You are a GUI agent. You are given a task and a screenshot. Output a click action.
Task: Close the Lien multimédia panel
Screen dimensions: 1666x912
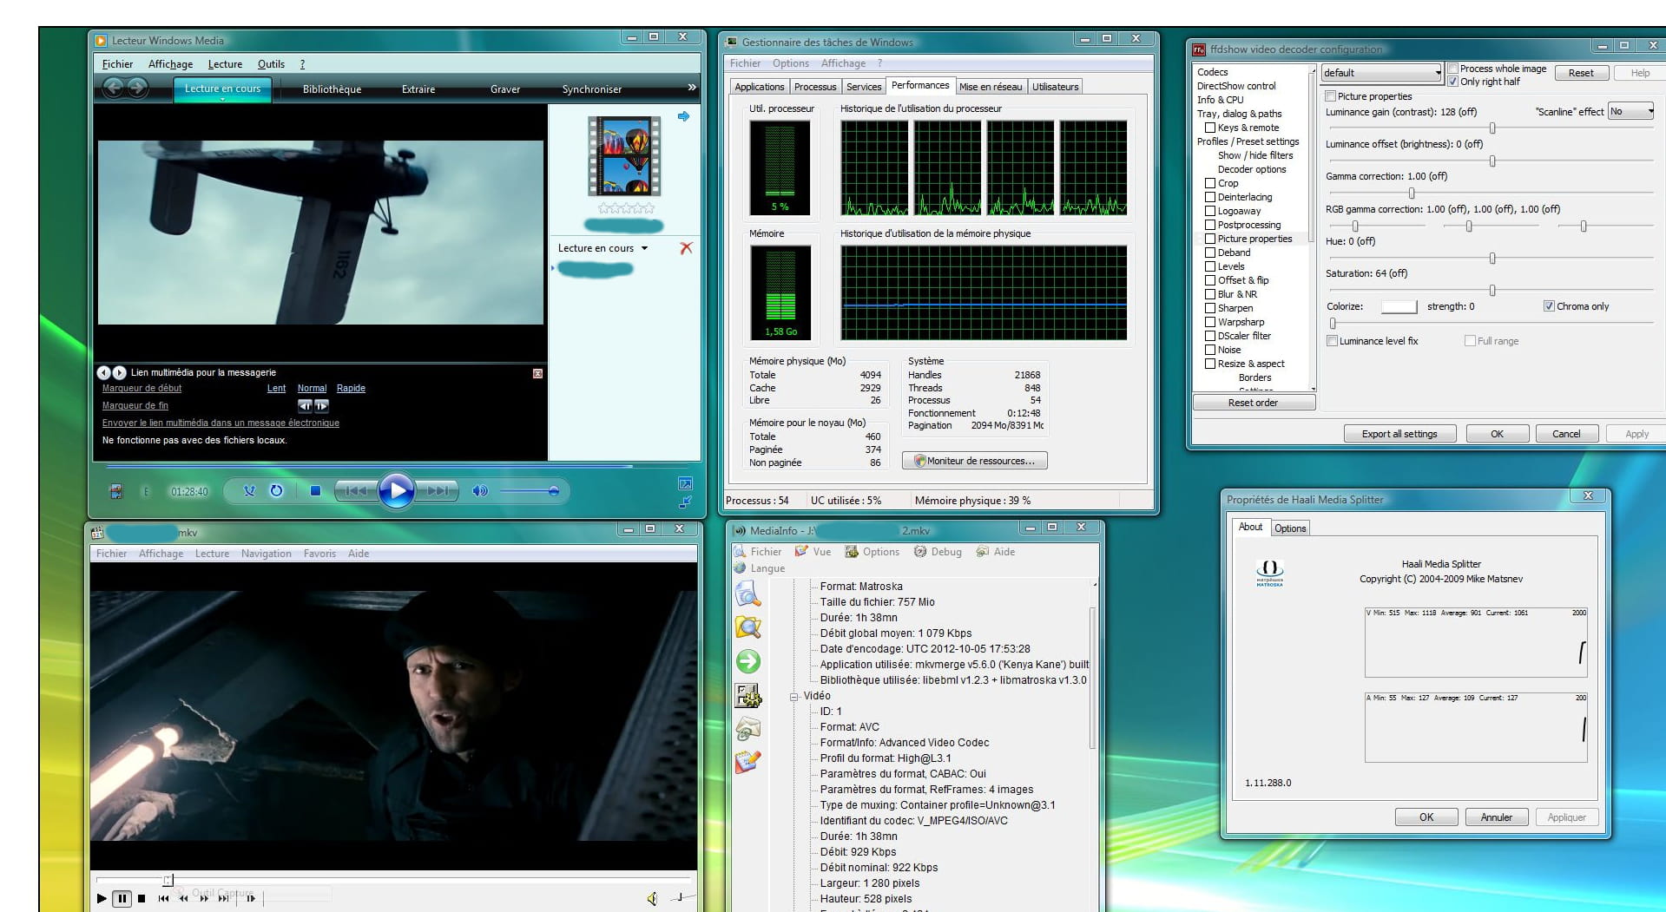(537, 373)
